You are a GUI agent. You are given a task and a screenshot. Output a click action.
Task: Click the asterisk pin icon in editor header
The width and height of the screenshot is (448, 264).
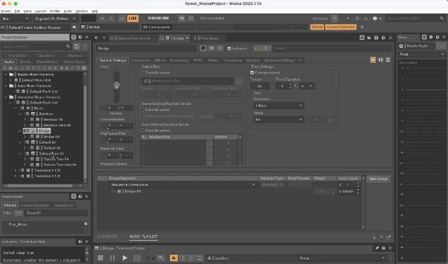362,38
